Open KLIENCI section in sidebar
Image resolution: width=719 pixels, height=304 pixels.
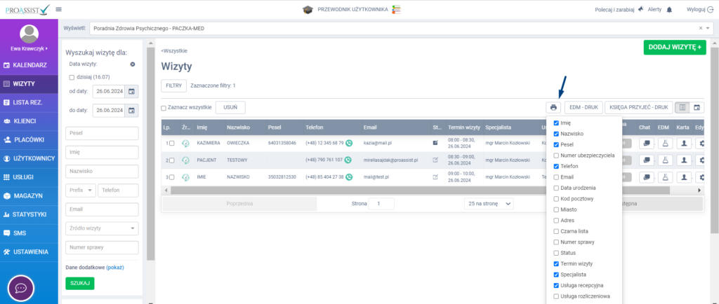tap(29, 121)
